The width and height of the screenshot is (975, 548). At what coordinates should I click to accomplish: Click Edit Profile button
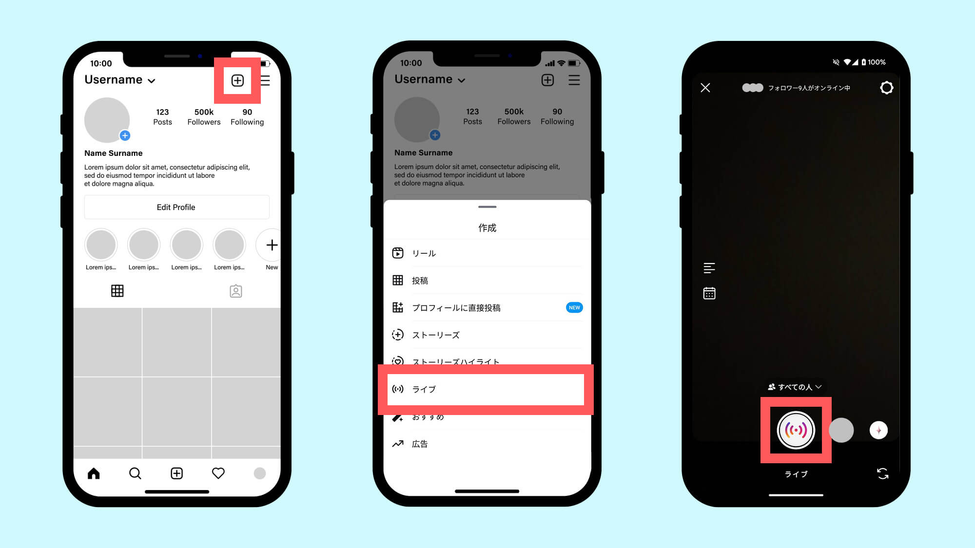(175, 208)
